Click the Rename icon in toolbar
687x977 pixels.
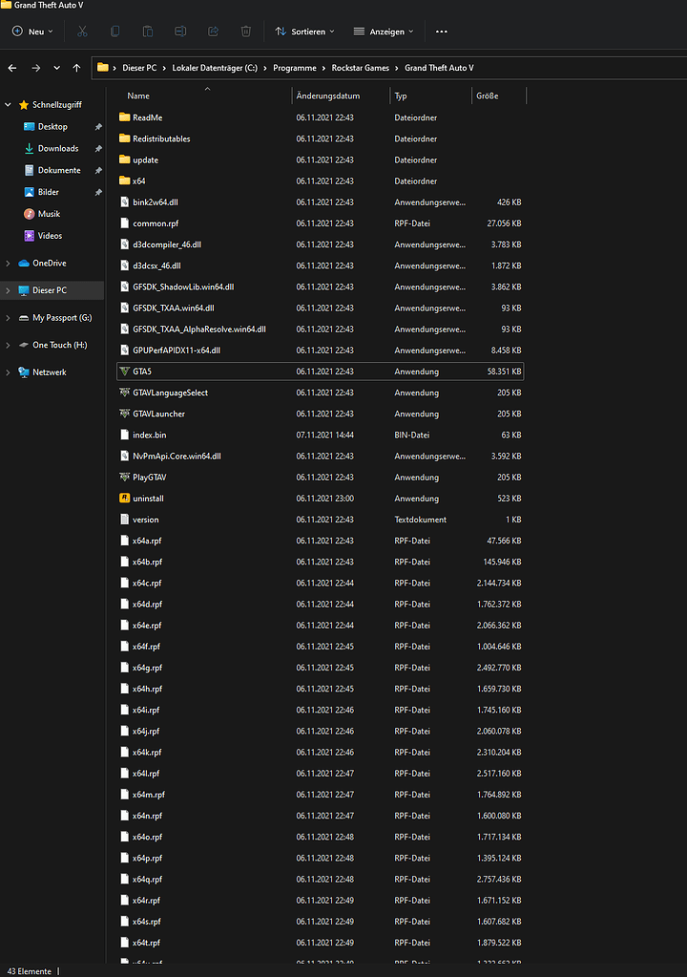pyautogui.click(x=180, y=32)
